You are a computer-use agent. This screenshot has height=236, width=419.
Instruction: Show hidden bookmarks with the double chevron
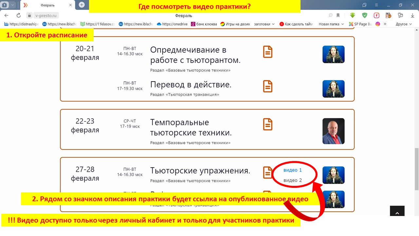(x=385, y=24)
